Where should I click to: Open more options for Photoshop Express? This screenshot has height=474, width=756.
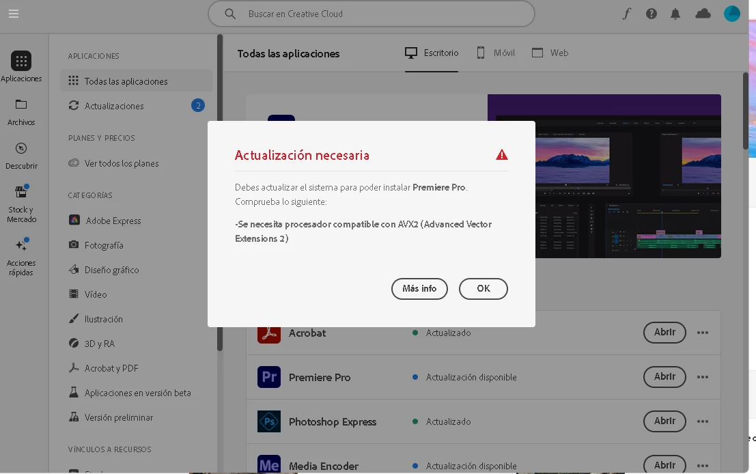703,421
